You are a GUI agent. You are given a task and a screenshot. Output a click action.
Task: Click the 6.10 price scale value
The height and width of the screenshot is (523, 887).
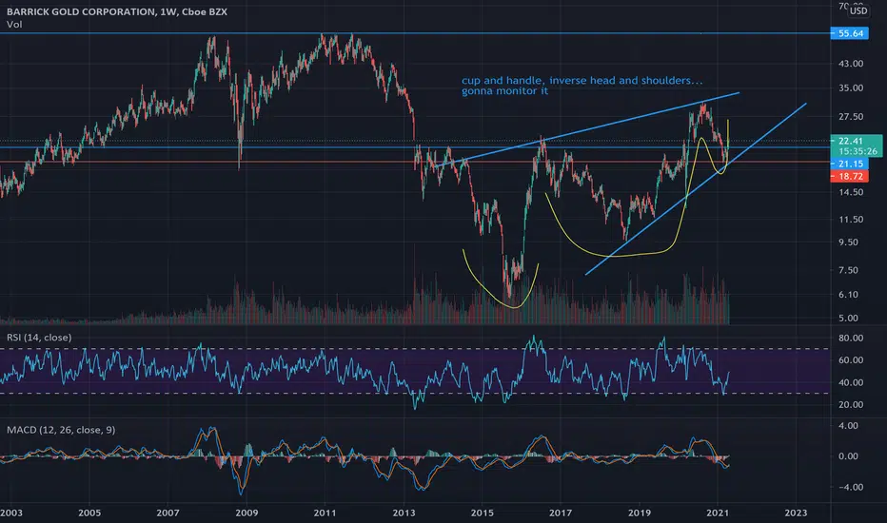click(849, 295)
